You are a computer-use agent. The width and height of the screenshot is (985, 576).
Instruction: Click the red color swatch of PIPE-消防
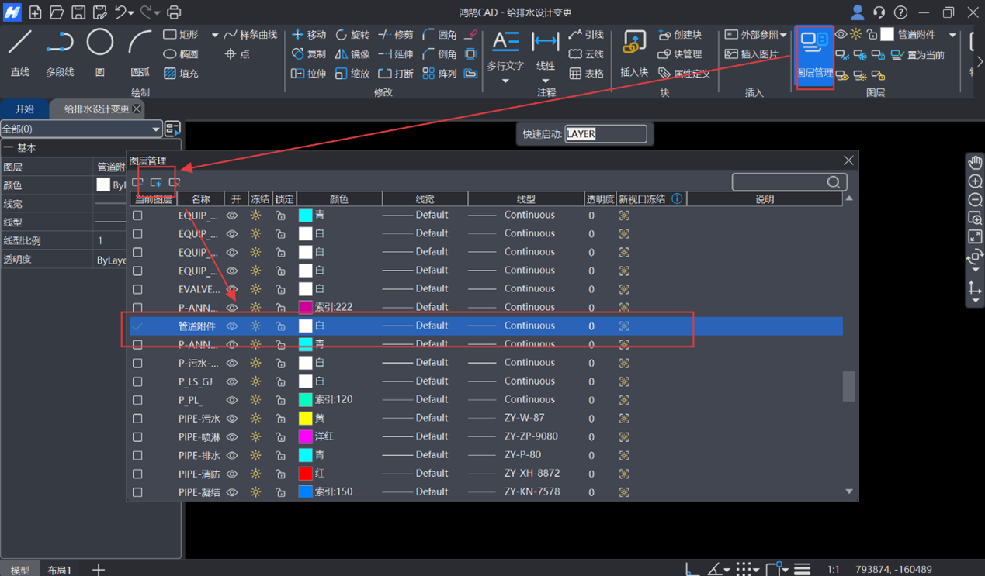(x=306, y=474)
